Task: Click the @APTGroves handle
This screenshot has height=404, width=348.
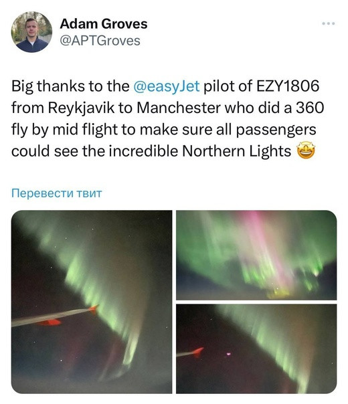Action: point(100,41)
